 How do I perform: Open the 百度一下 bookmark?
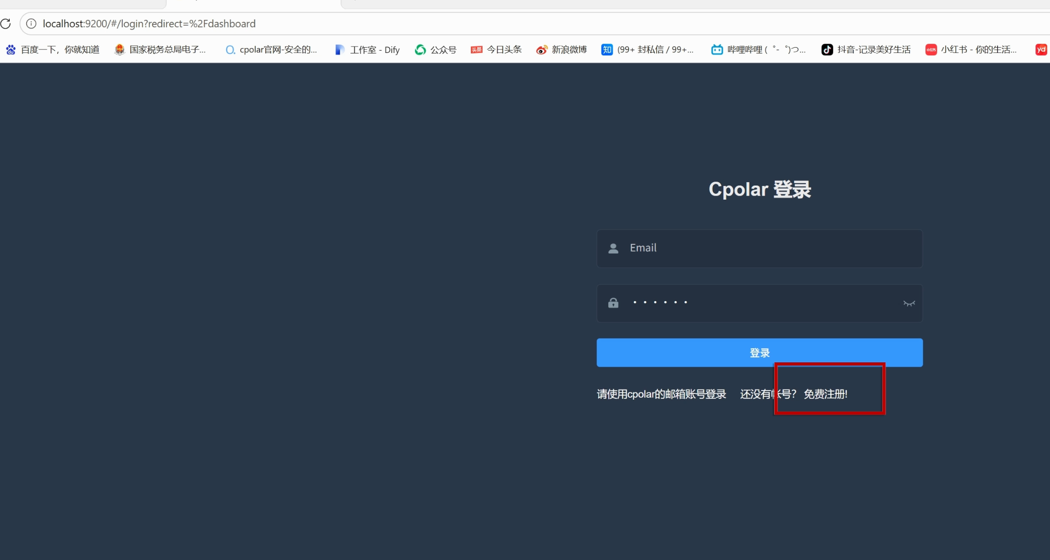(x=52, y=50)
